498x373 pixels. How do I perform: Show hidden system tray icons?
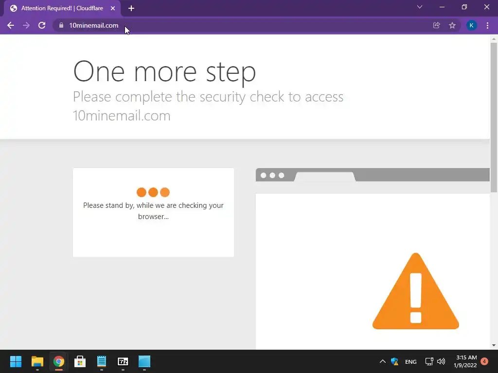[383, 361]
